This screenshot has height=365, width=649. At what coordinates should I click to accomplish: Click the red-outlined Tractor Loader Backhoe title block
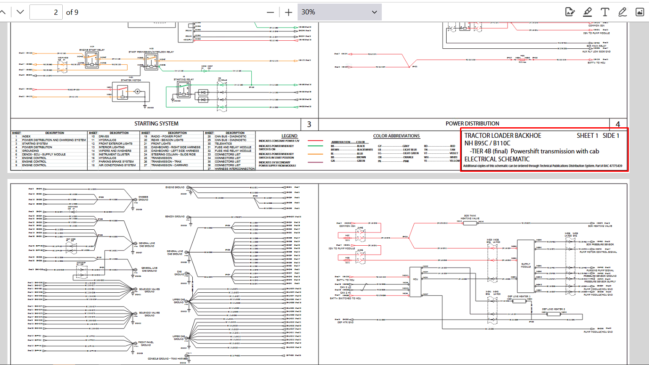click(544, 150)
